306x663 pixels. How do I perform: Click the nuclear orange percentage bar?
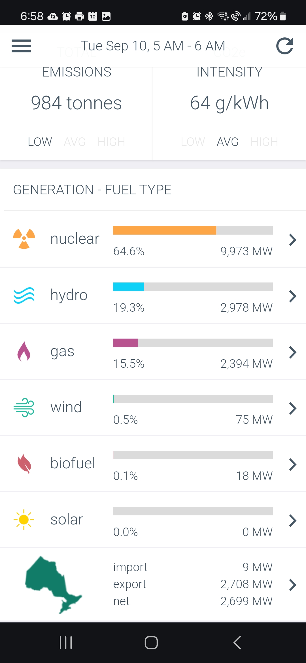pyautogui.click(x=164, y=230)
